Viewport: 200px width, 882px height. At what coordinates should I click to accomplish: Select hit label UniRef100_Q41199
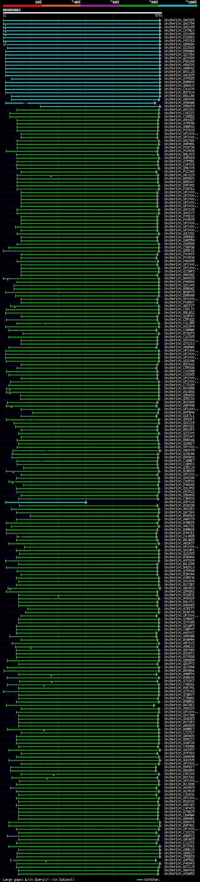pos(179,27)
